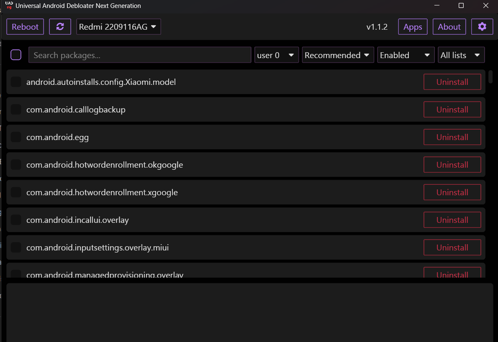Viewport: 498px width, 342px height.
Task: Click the UAD app logo in title bar
Action: click(9, 6)
